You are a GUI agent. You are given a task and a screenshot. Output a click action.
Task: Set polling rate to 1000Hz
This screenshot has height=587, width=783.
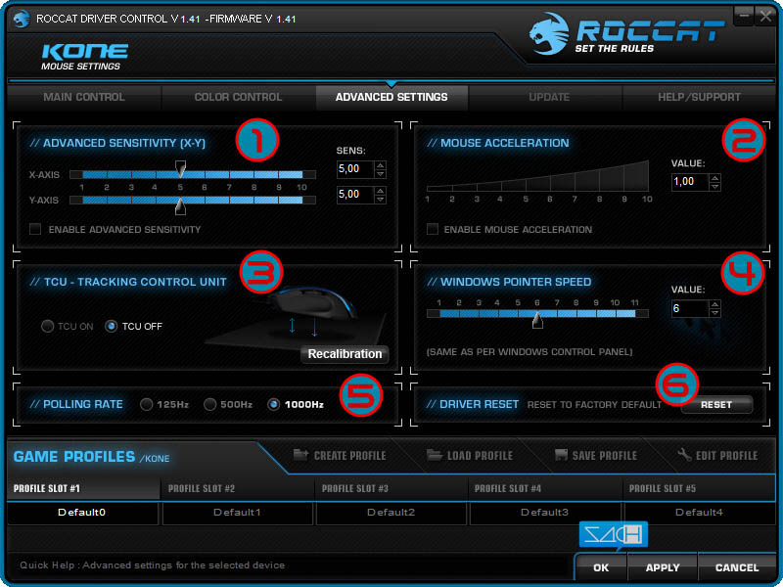[x=273, y=404]
